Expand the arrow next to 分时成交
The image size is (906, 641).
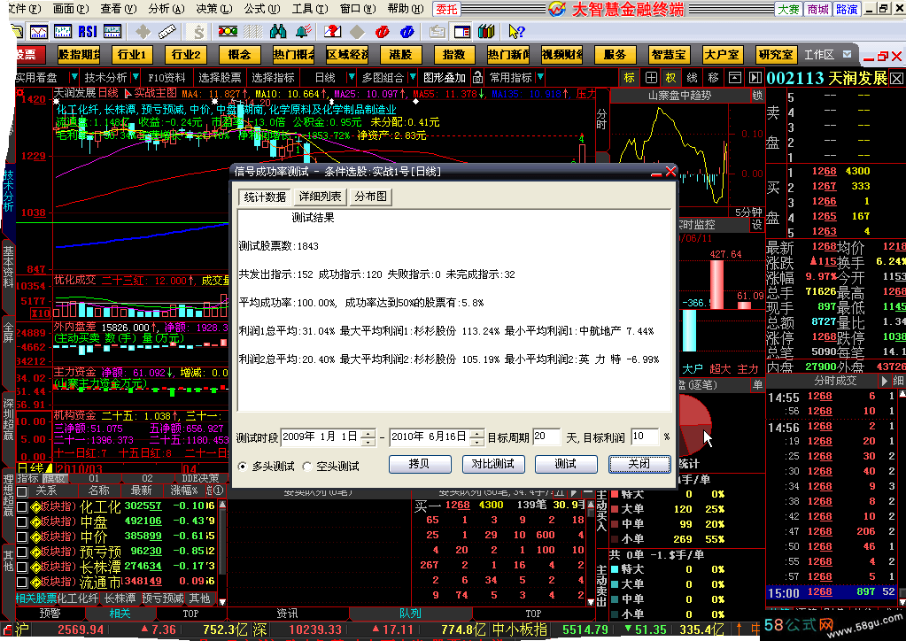884,381
